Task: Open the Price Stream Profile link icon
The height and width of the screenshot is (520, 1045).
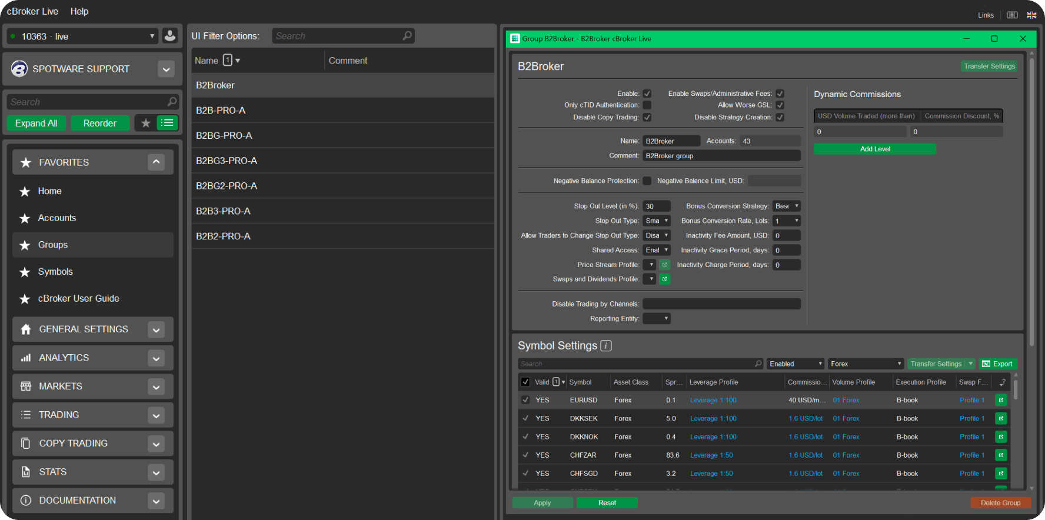Action: click(664, 265)
